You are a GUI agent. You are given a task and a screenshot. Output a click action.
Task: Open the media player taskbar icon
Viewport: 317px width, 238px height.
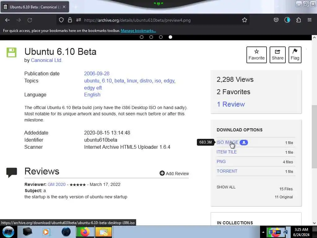pyautogui.click(x=46, y=232)
